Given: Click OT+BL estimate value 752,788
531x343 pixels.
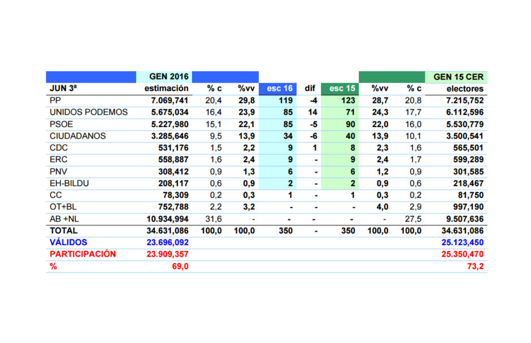Looking at the screenshot, I should [x=173, y=207].
